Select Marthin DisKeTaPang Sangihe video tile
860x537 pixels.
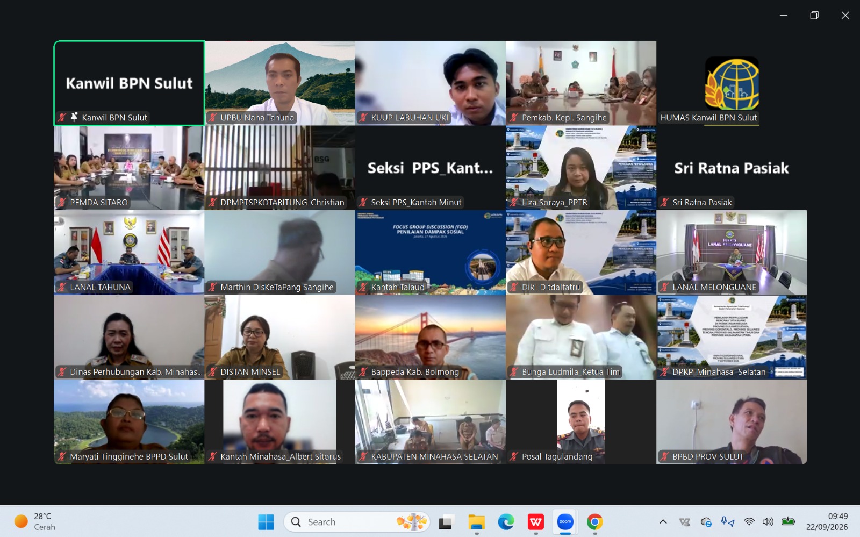point(279,252)
